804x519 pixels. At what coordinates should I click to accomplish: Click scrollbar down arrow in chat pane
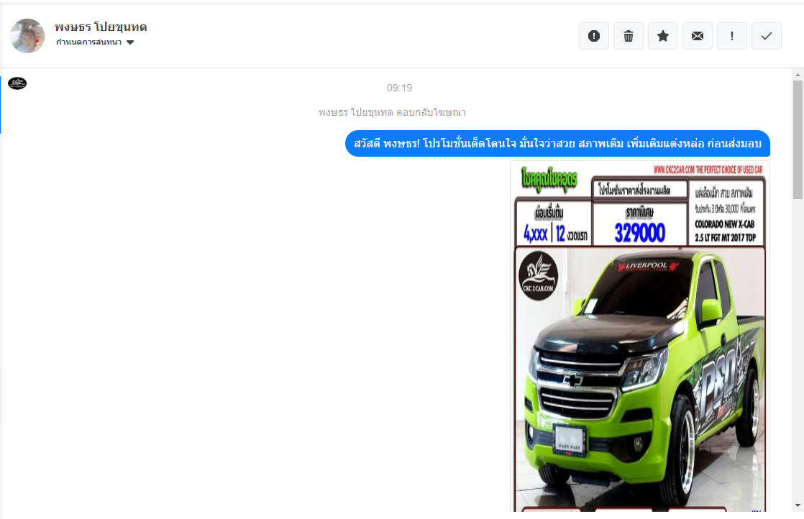(x=798, y=505)
